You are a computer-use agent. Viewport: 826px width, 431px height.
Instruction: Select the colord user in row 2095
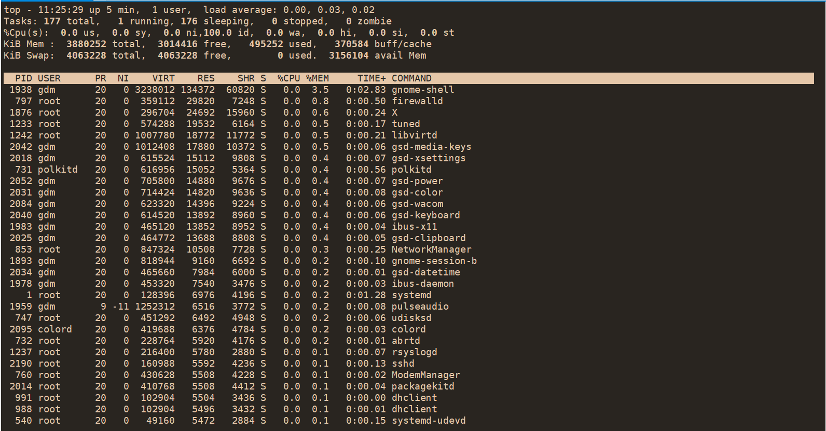pyautogui.click(x=55, y=329)
